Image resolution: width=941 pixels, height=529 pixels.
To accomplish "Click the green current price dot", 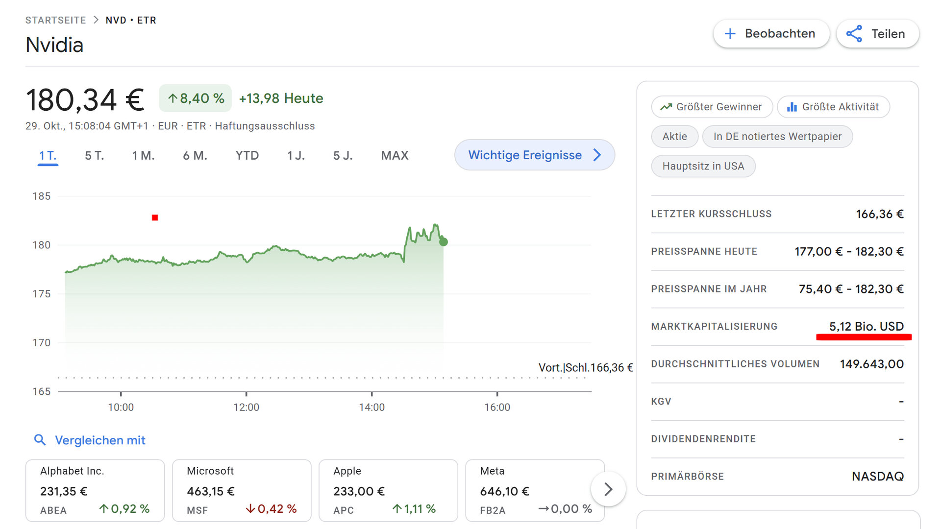I will pos(444,241).
